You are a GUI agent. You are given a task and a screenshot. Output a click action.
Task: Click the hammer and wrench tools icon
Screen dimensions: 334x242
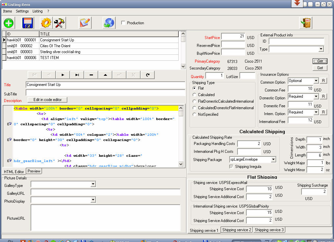(x=59, y=23)
